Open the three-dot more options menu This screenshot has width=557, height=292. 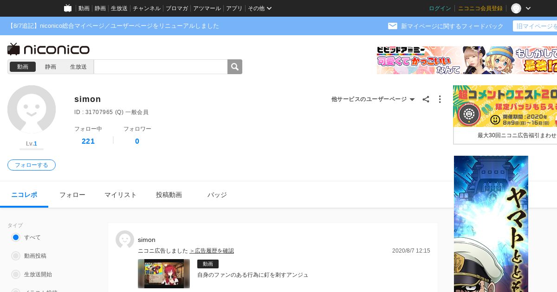click(x=440, y=99)
